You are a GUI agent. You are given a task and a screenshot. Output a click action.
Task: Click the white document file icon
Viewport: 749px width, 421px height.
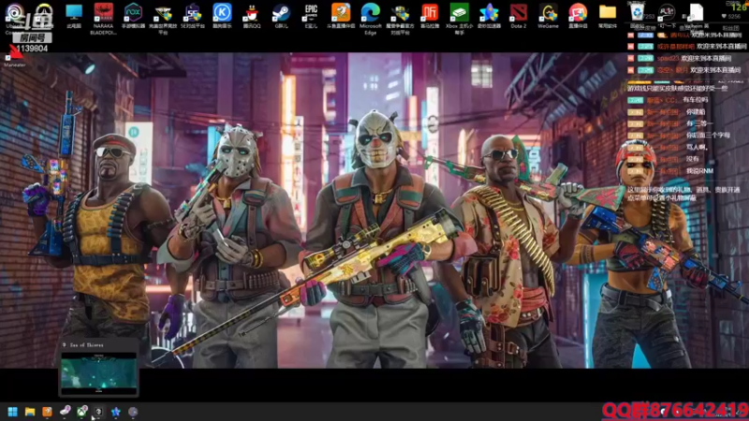[x=696, y=13]
